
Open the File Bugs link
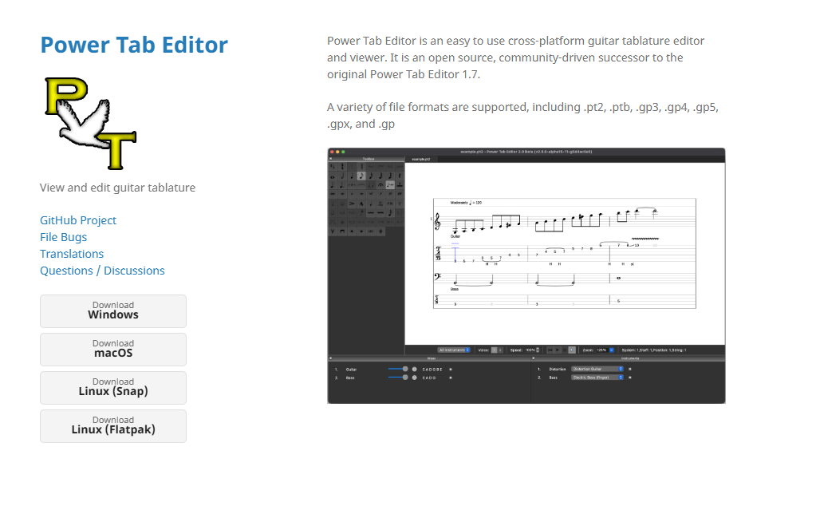click(64, 237)
